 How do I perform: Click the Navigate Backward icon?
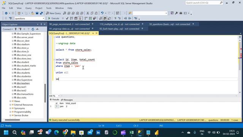pyautogui.click(x=6, y=13)
